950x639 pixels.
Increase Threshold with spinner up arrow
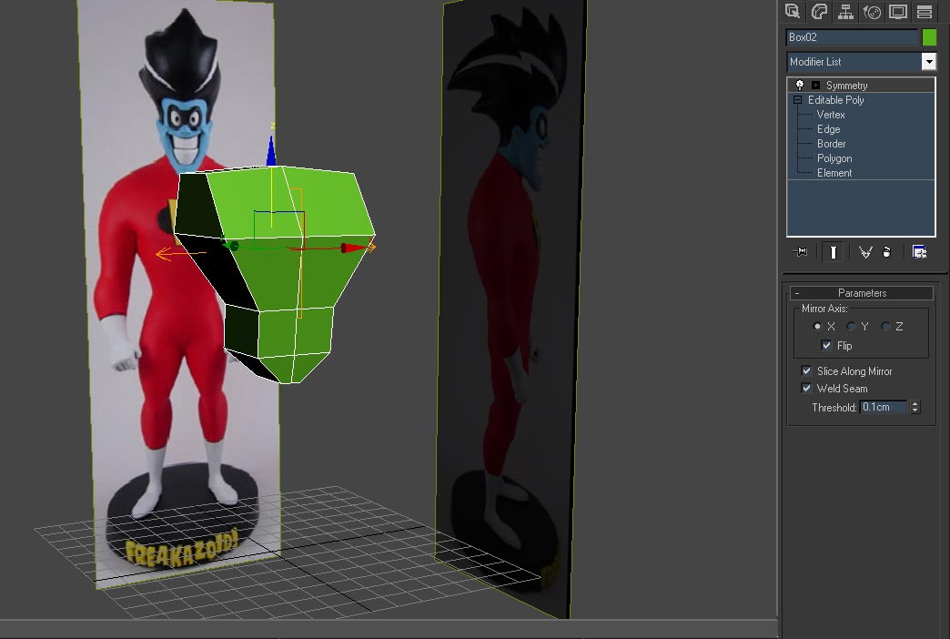pyautogui.click(x=915, y=403)
